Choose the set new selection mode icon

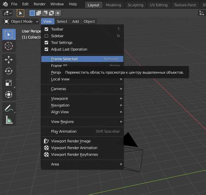[x=32, y=13]
